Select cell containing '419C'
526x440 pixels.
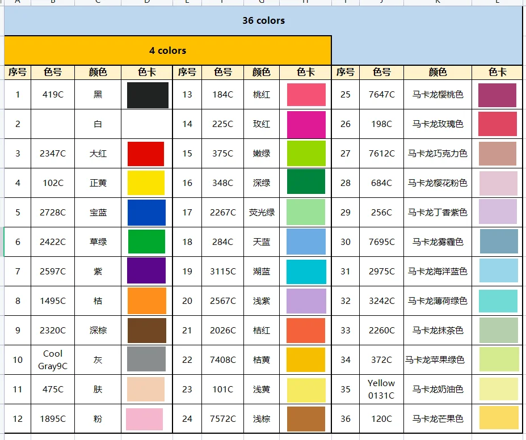tap(53, 95)
